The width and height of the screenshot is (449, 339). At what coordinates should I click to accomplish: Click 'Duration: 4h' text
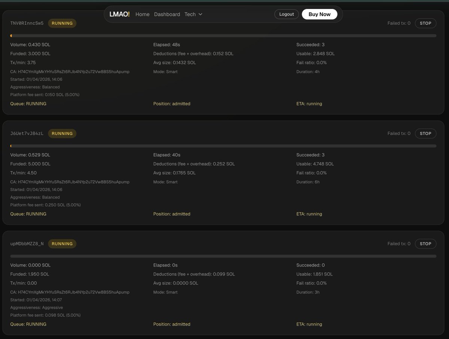tap(308, 71)
